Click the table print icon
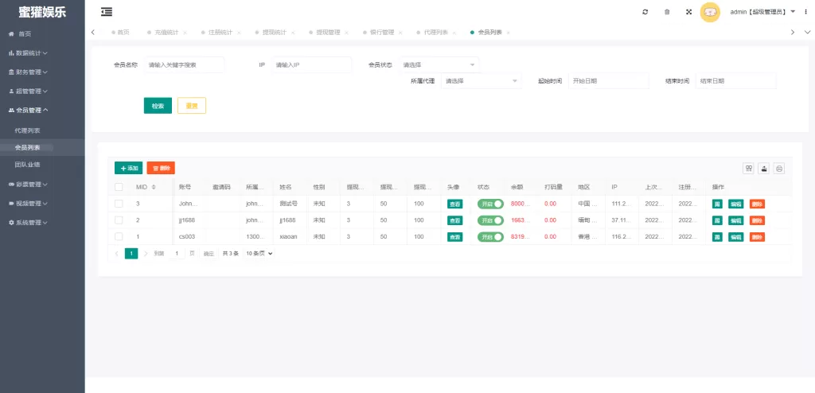Screen dimensions: 815x393 click(x=779, y=168)
